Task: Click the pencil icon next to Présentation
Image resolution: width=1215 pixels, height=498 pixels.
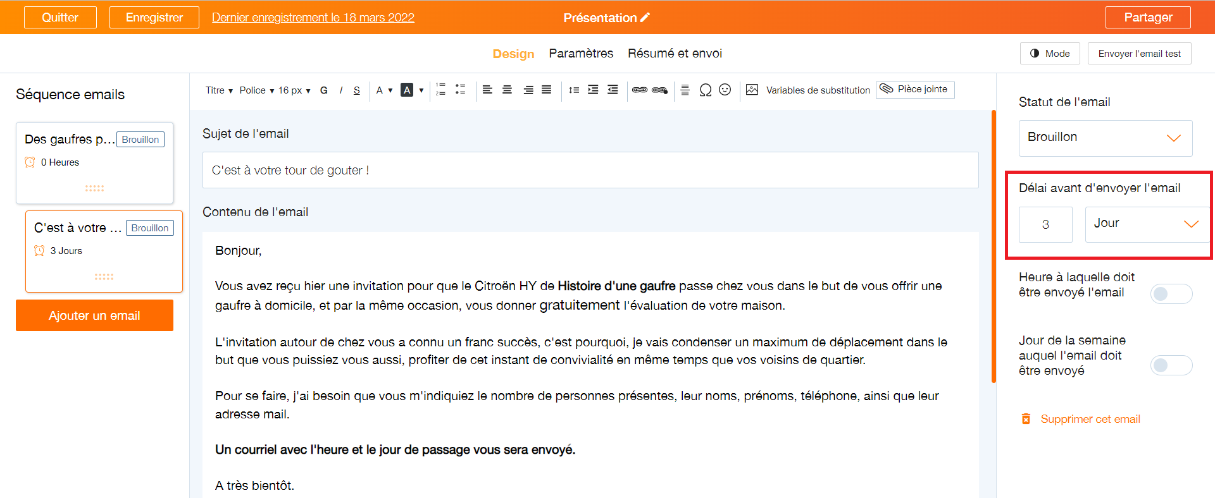Action: [x=645, y=18]
